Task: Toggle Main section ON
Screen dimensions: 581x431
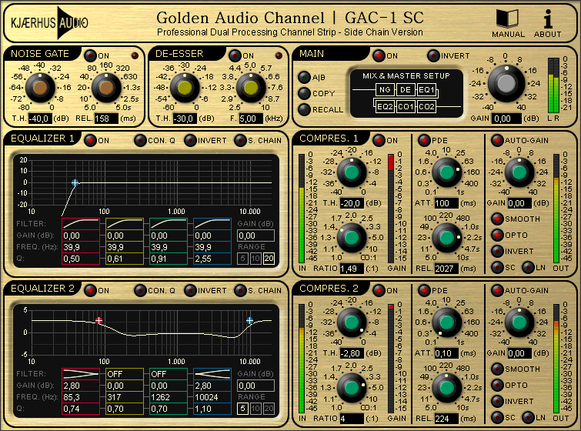Action: coord(379,55)
